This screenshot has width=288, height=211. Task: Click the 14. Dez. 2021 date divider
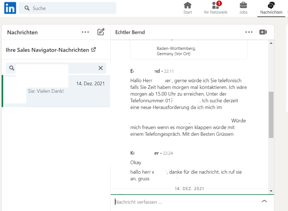click(x=190, y=188)
